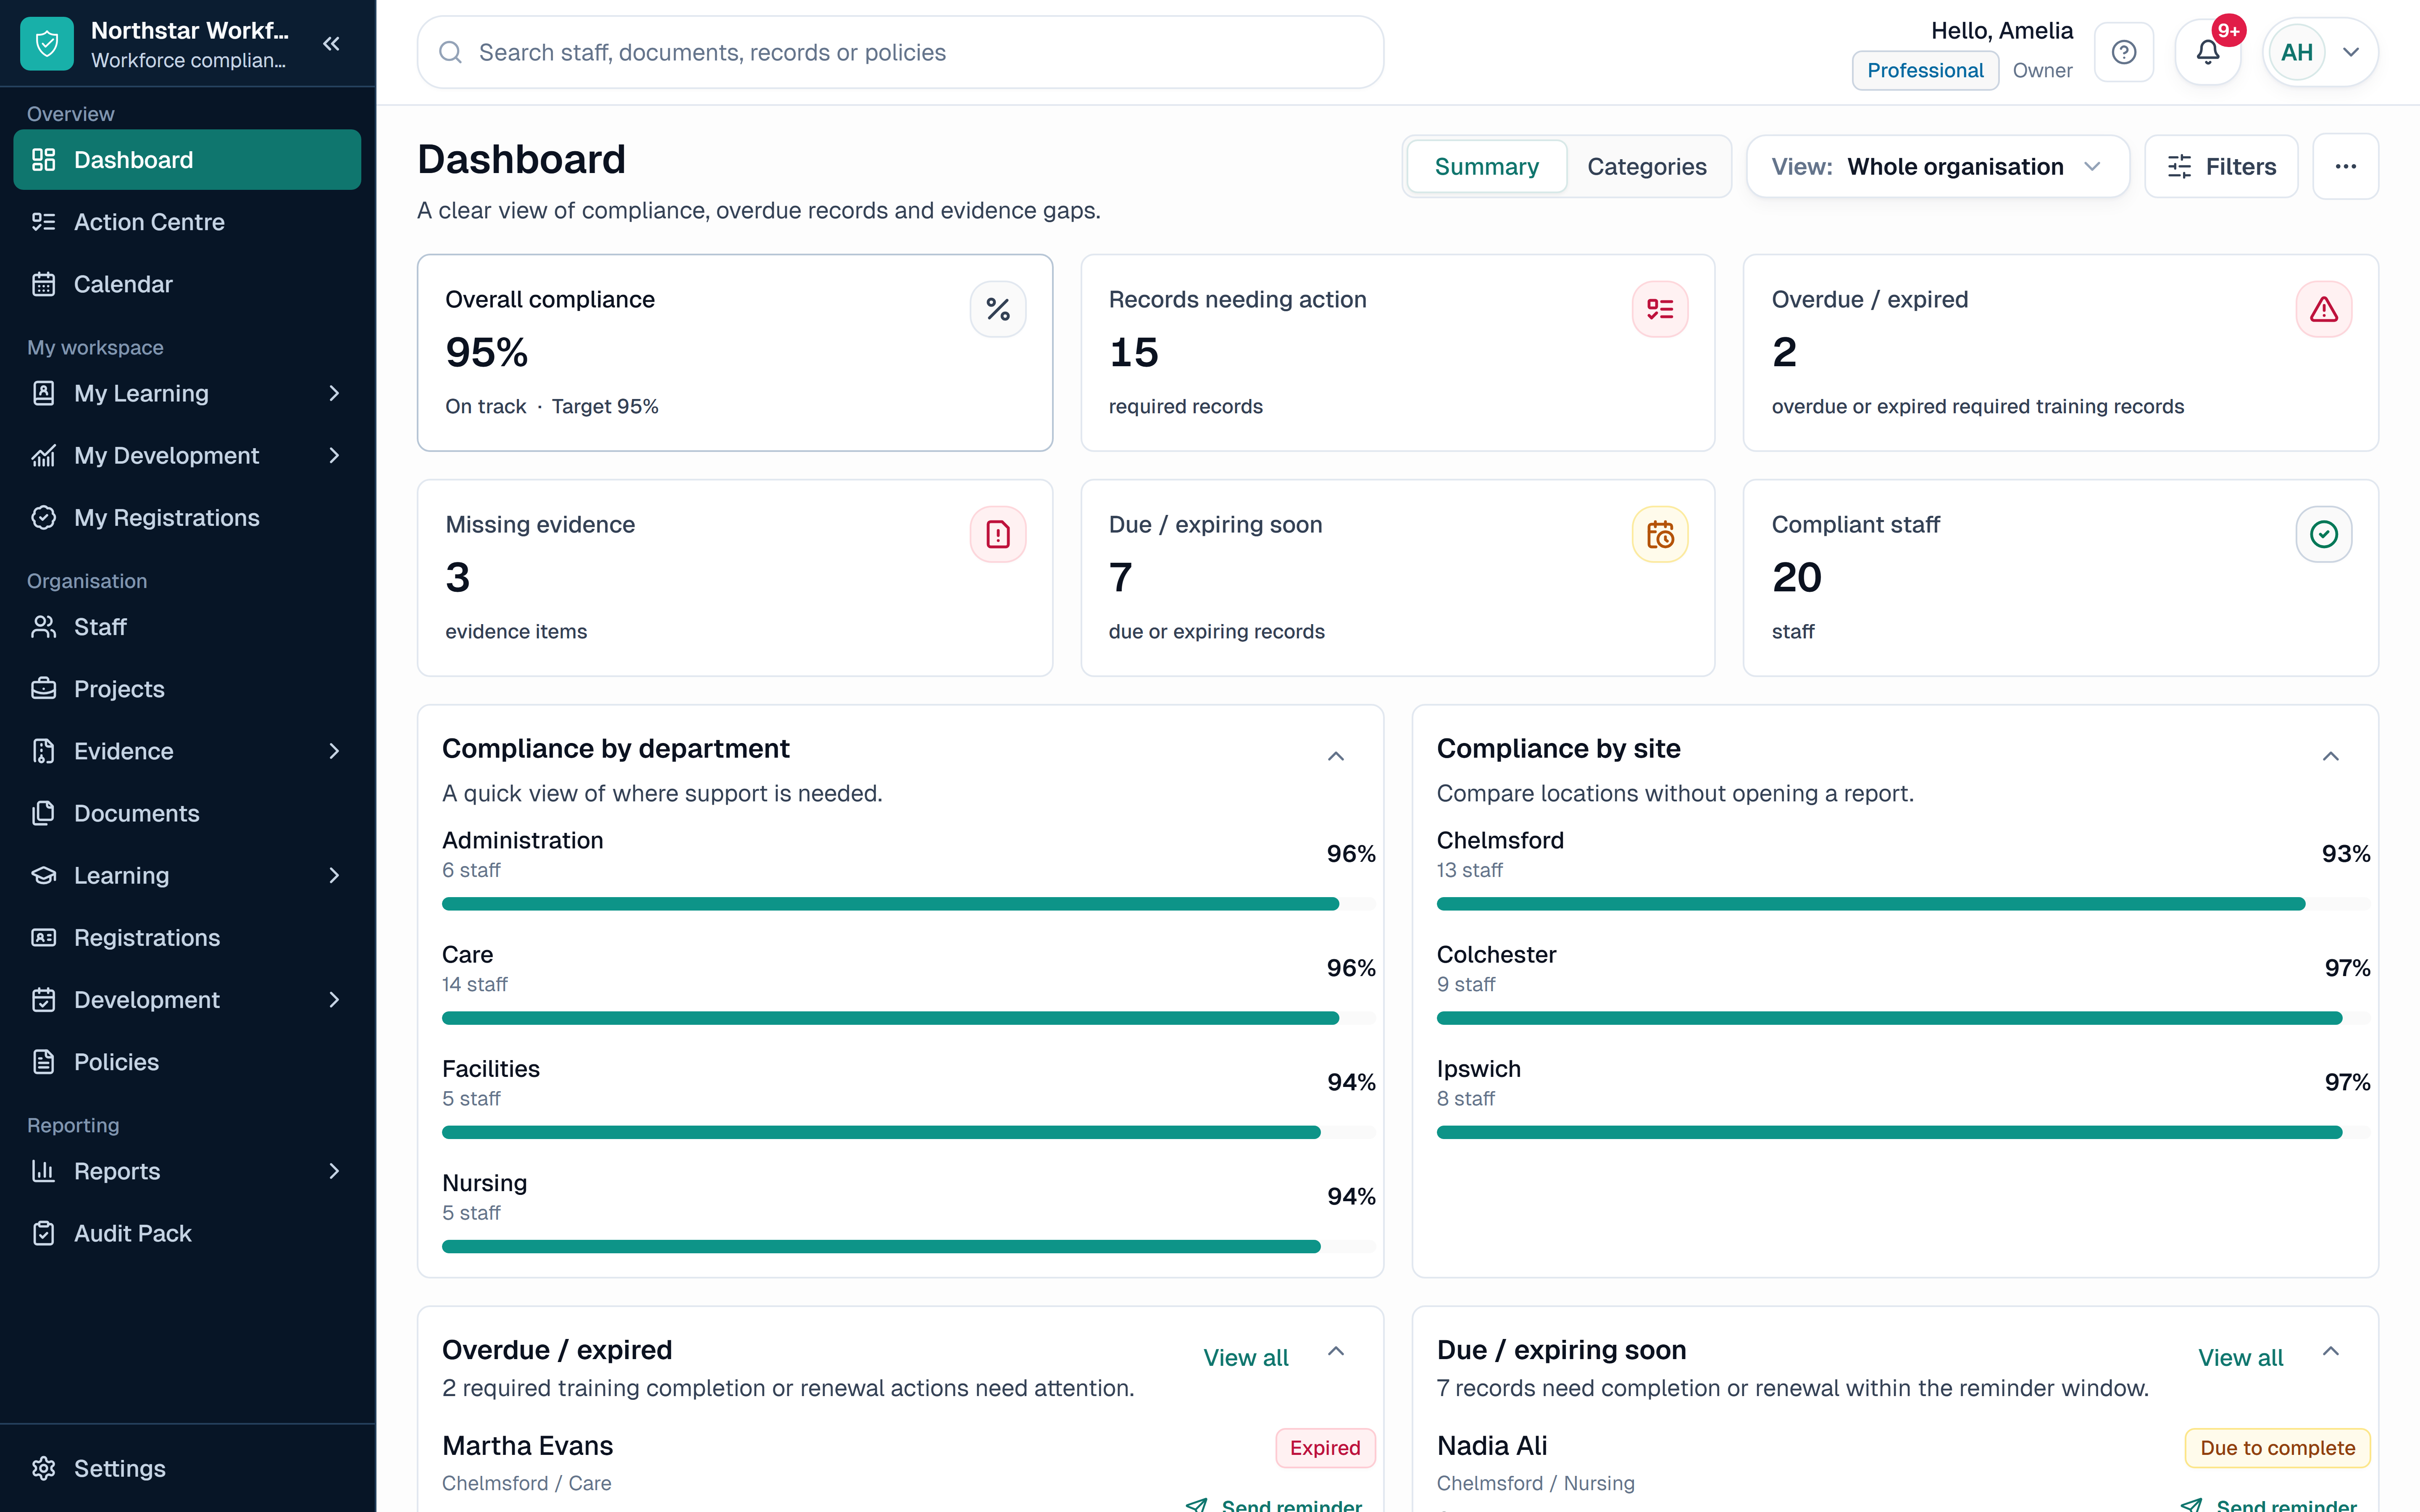This screenshot has width=2420, height=1512.
Task: Open account menu chevron beside AH
Action: (2352, 52)
